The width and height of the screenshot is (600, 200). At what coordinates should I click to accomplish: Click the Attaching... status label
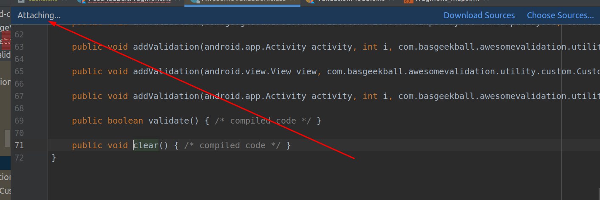click(39, 15)
